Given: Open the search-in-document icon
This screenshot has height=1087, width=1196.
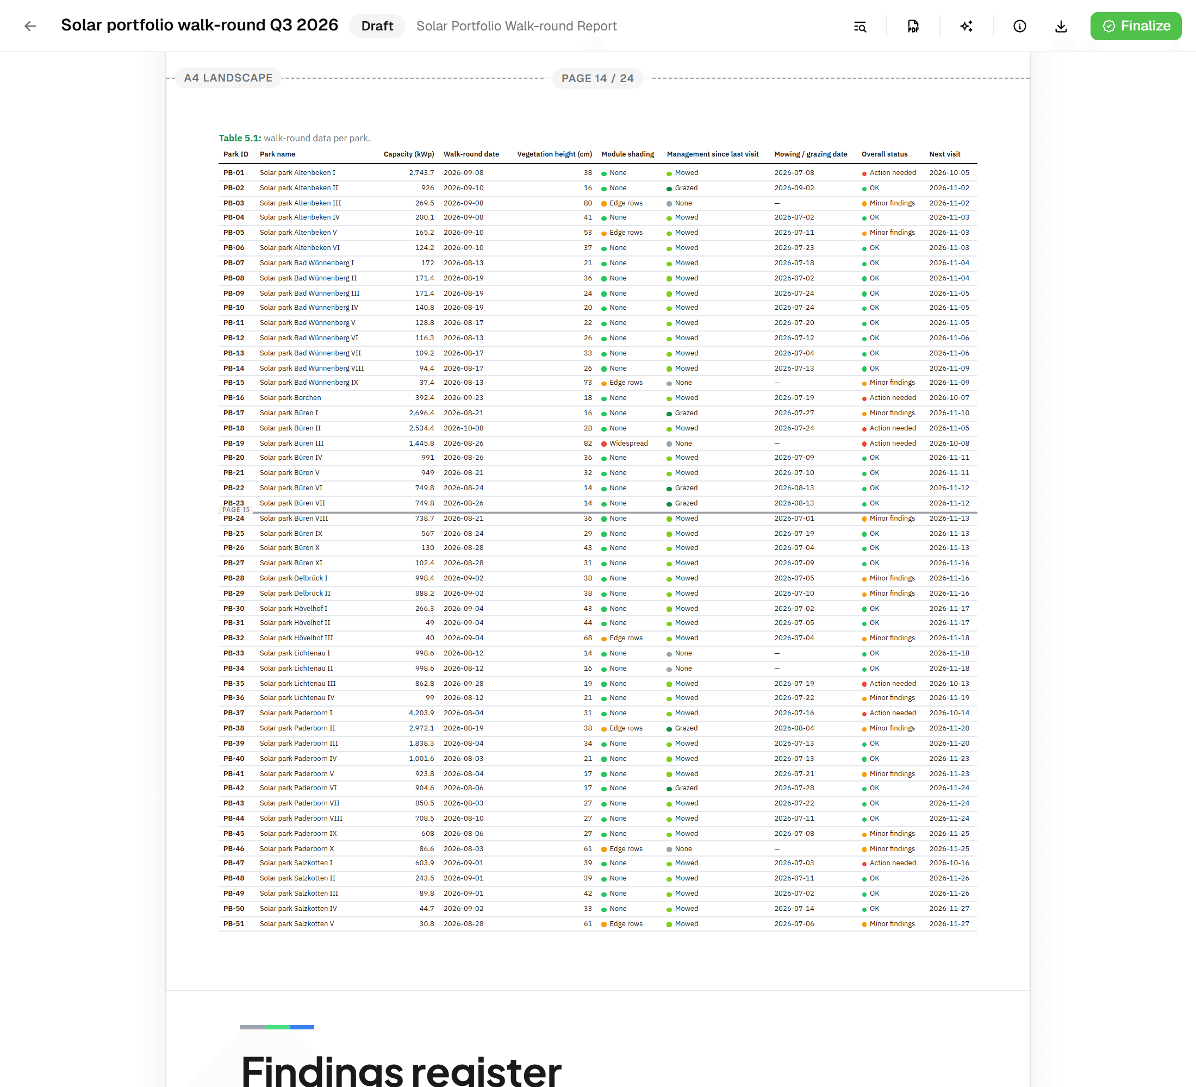Looking at the screenshot, I should tap(860, 26).
